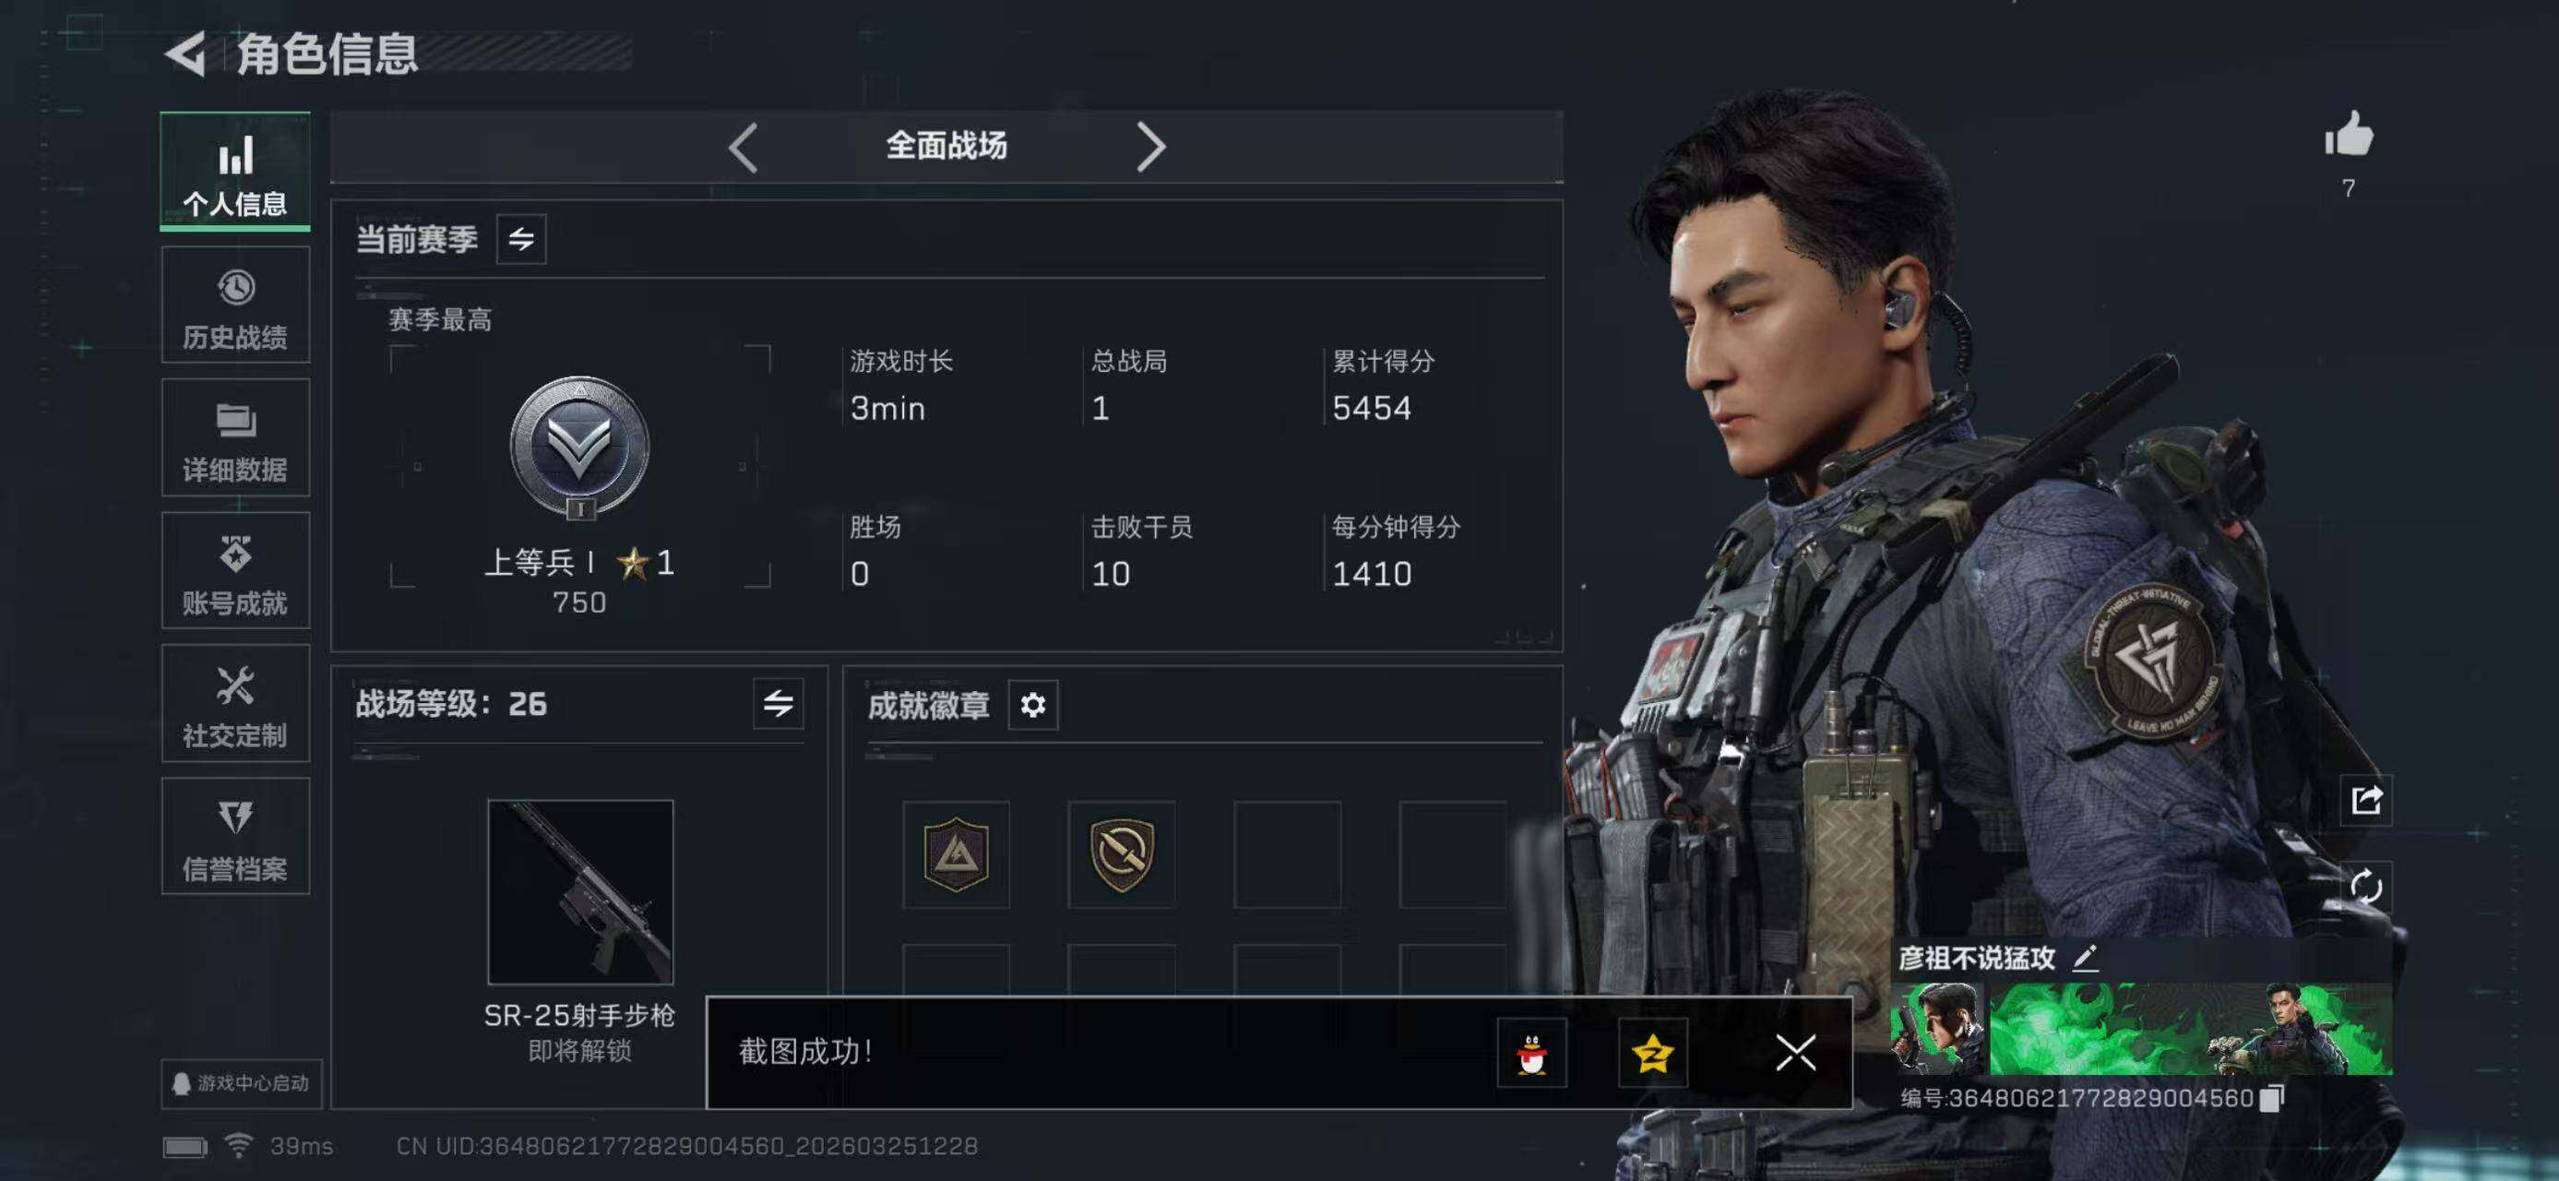Open the 社交定制 sidebar tab
2559x1181 pixels.
pos(235,703)
